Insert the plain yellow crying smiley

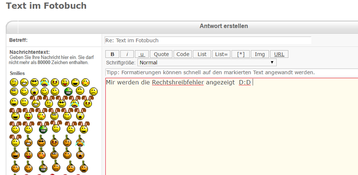45,82
